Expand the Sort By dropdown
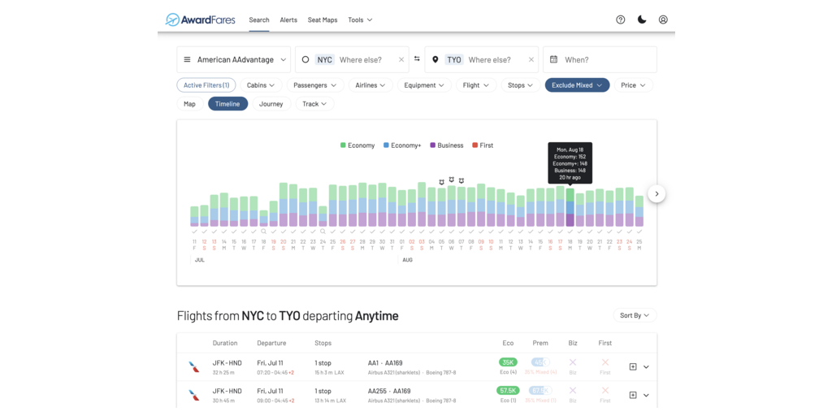Screen dimensions: 832x416 coord(635,315)
